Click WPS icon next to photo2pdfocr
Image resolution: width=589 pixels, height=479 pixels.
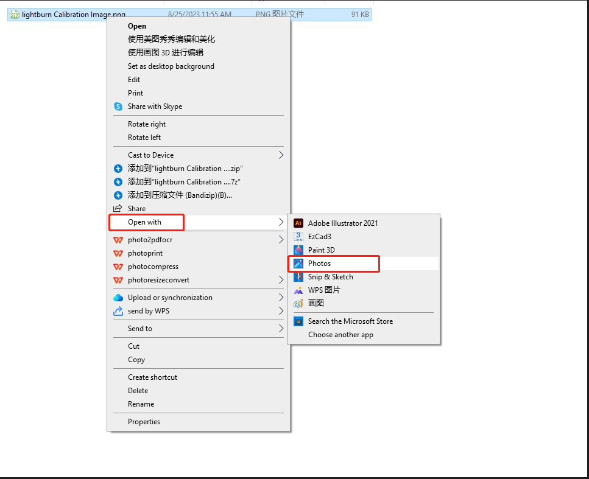pos(118,240)
